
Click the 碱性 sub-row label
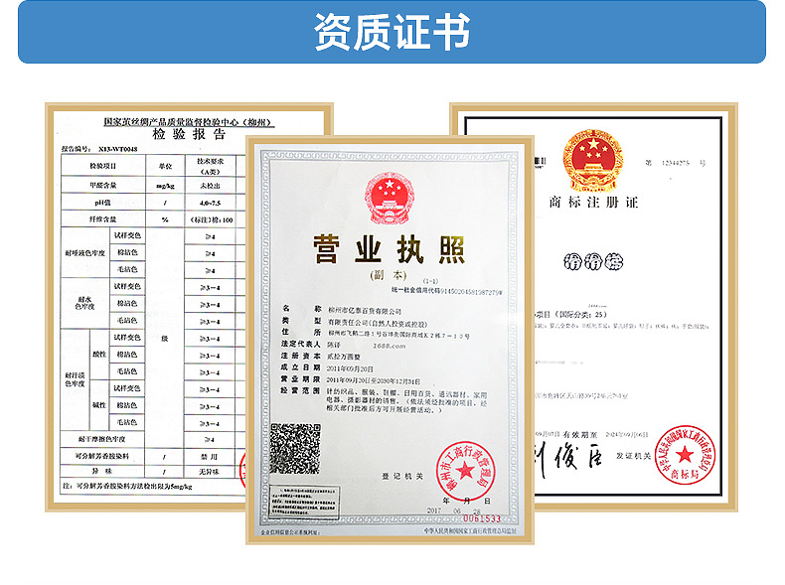99,405
